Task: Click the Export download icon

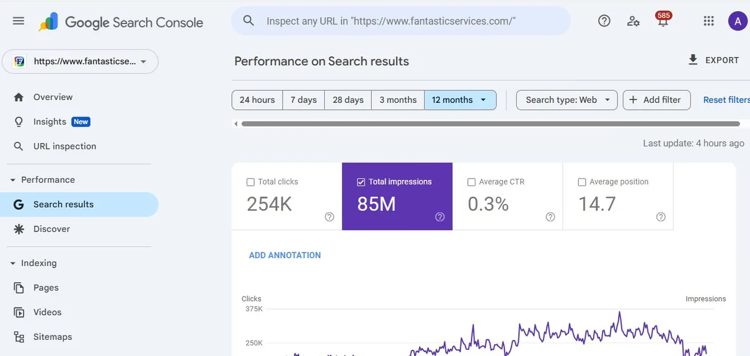Action: pyautogui.click(x=693, y=60)
